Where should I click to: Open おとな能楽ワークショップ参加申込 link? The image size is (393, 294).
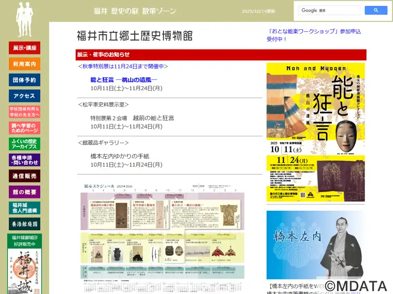(x=313, y=35)
